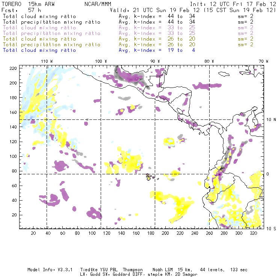Click purple 'Total cloud mixing ratio' legend line

click(39, 28)
